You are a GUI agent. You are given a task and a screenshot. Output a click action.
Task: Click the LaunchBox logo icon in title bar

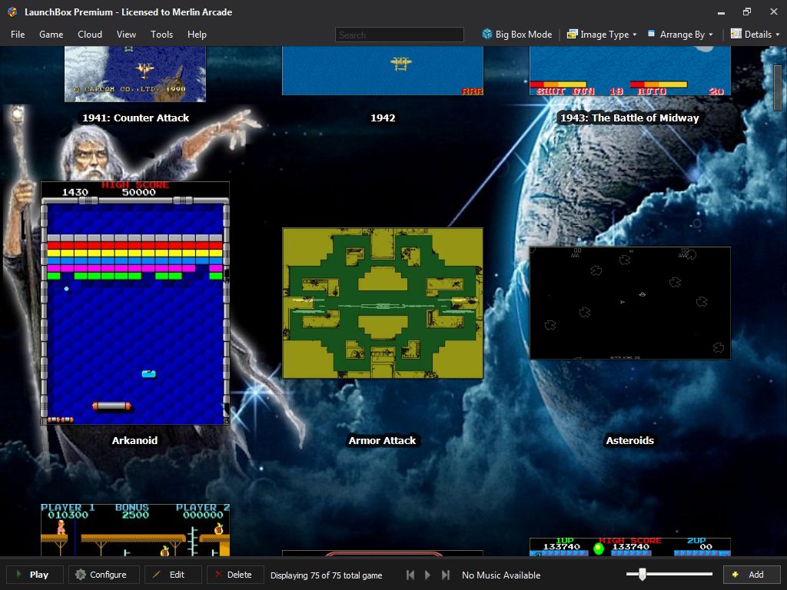(12, 12)
